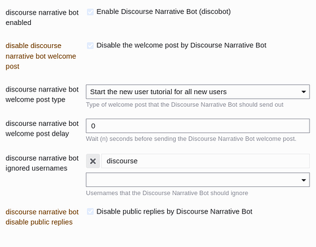Screen dimensions: 316x247
Task: Click 'discourse narrative bot welcome post delay' label
Action: tap(42, 128)
